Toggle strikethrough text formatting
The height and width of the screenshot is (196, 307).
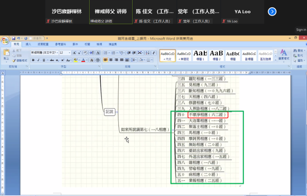click(51, 60)
